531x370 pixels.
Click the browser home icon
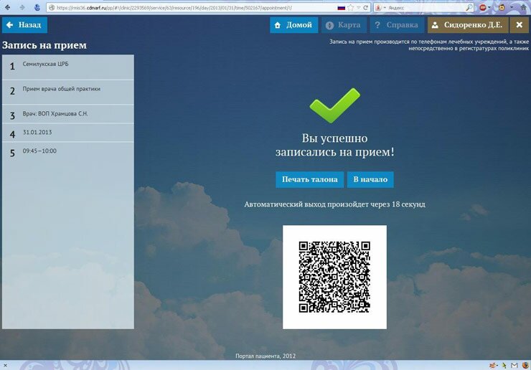[524, 7]
